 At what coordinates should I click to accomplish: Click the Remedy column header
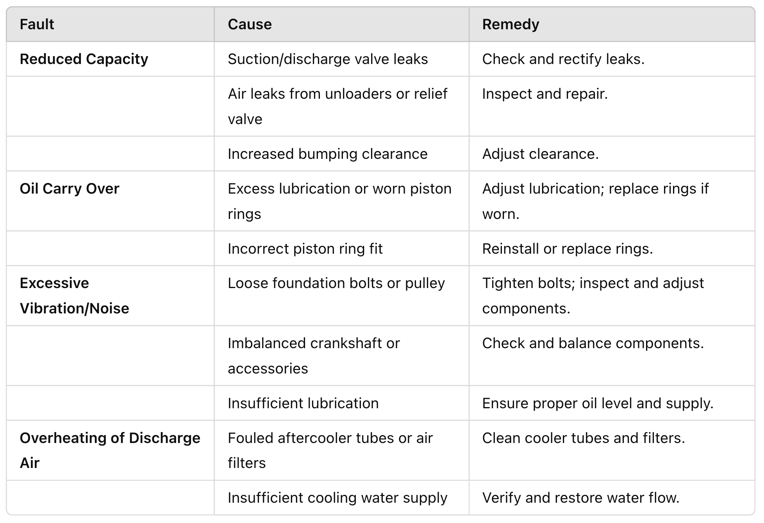(x=612, y=24)
